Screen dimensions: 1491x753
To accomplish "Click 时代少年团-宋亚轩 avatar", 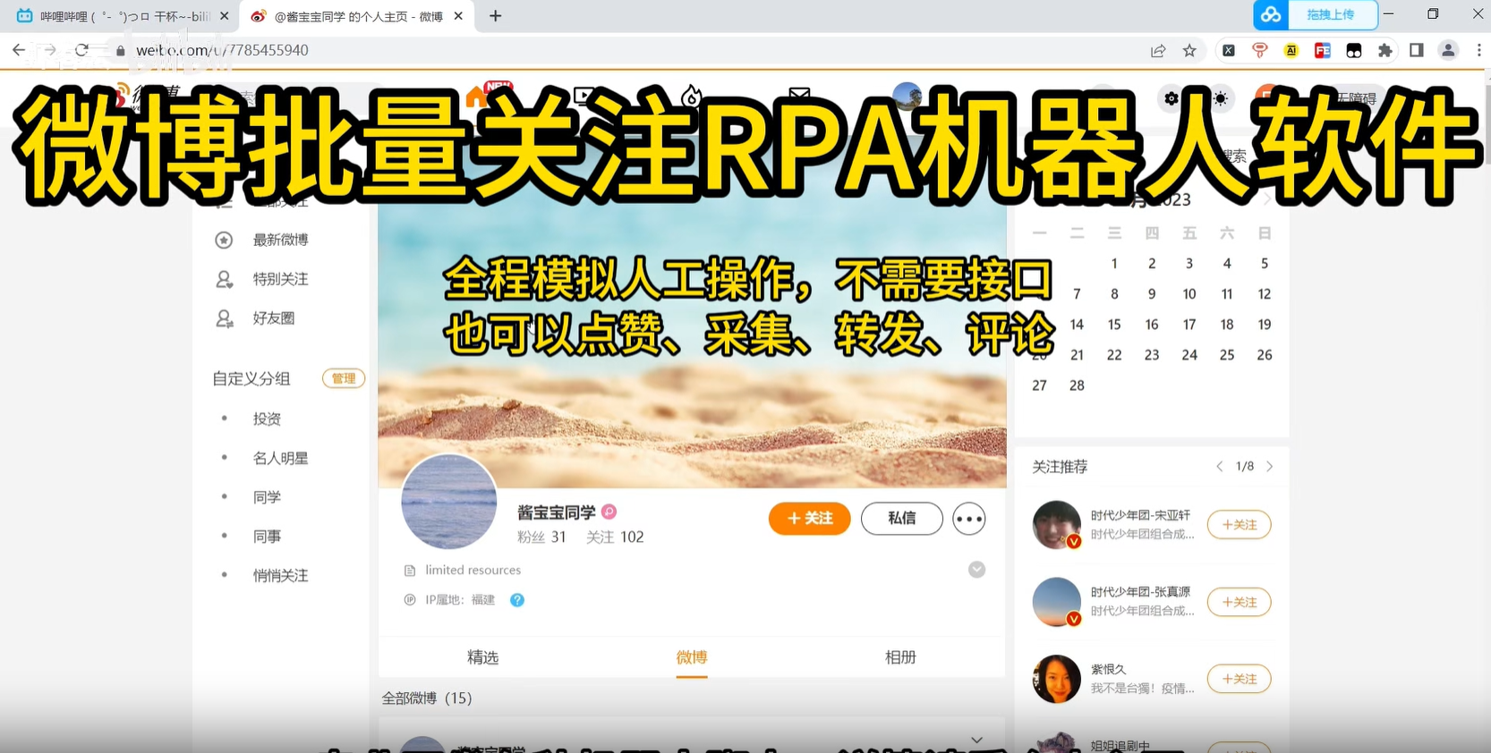I will coord(1057,525).
